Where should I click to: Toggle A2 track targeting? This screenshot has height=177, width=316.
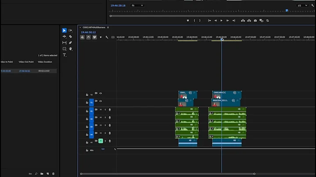click(91, 119)
